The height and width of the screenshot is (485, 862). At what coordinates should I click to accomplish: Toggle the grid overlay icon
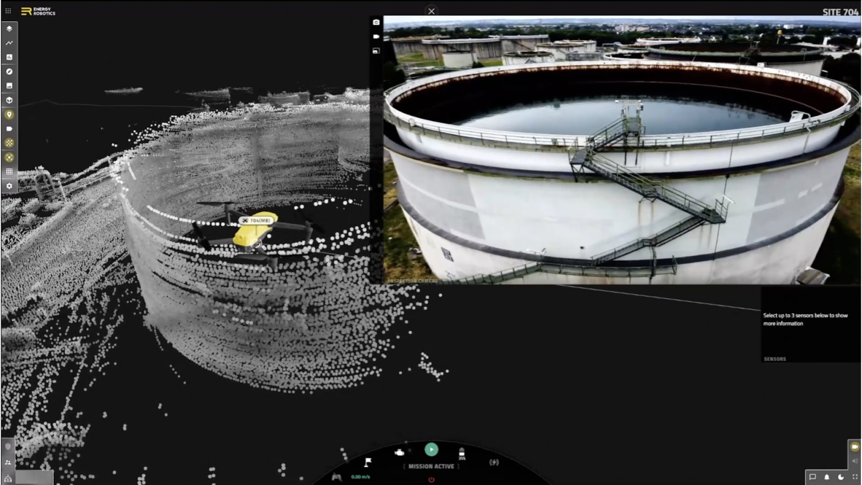point(9,171)
